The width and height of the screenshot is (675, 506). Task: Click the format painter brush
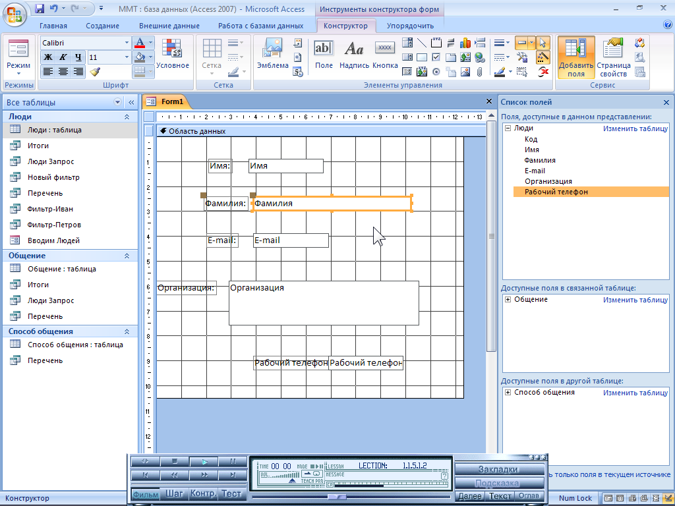[95, 71]
